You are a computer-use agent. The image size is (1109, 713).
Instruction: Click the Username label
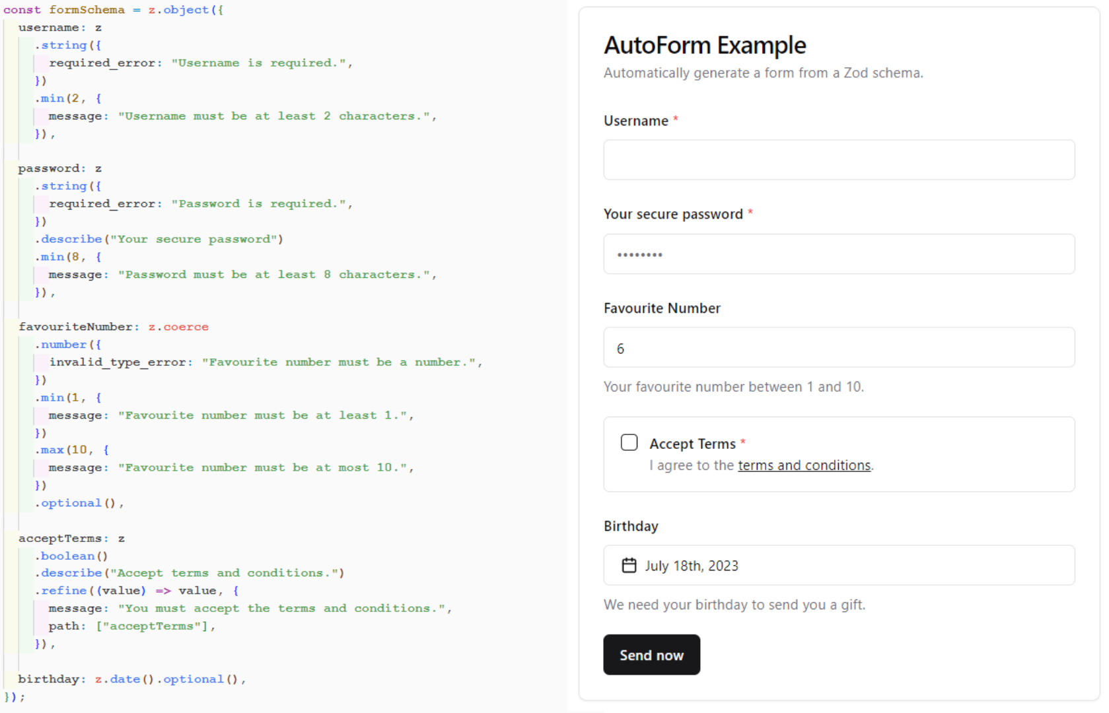click(636, 121)
